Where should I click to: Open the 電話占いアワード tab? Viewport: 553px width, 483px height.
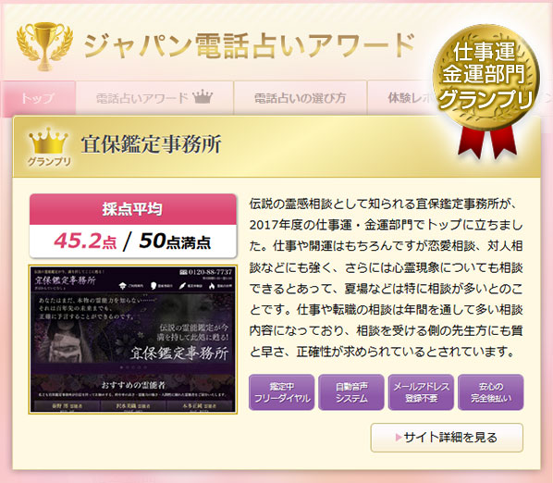[x=154, y=98]
